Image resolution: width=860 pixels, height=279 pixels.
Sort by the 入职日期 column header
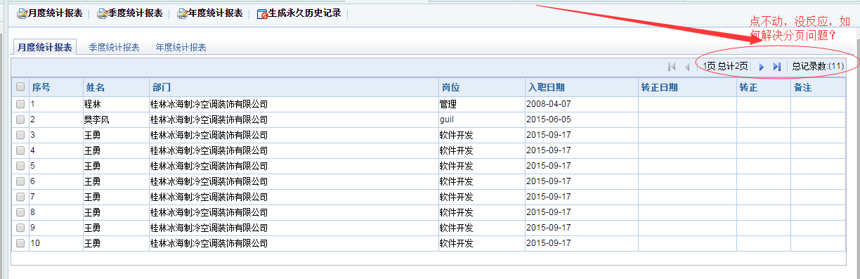tap(581, 87)
